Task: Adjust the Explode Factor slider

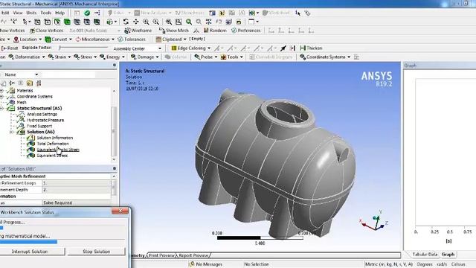Action: click(x=83, y=48)
